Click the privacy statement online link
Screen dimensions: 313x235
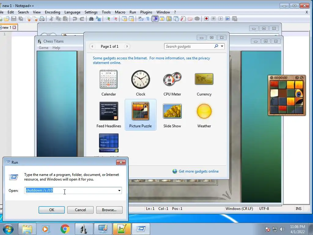pyautogui.click(x=151, y=60)
